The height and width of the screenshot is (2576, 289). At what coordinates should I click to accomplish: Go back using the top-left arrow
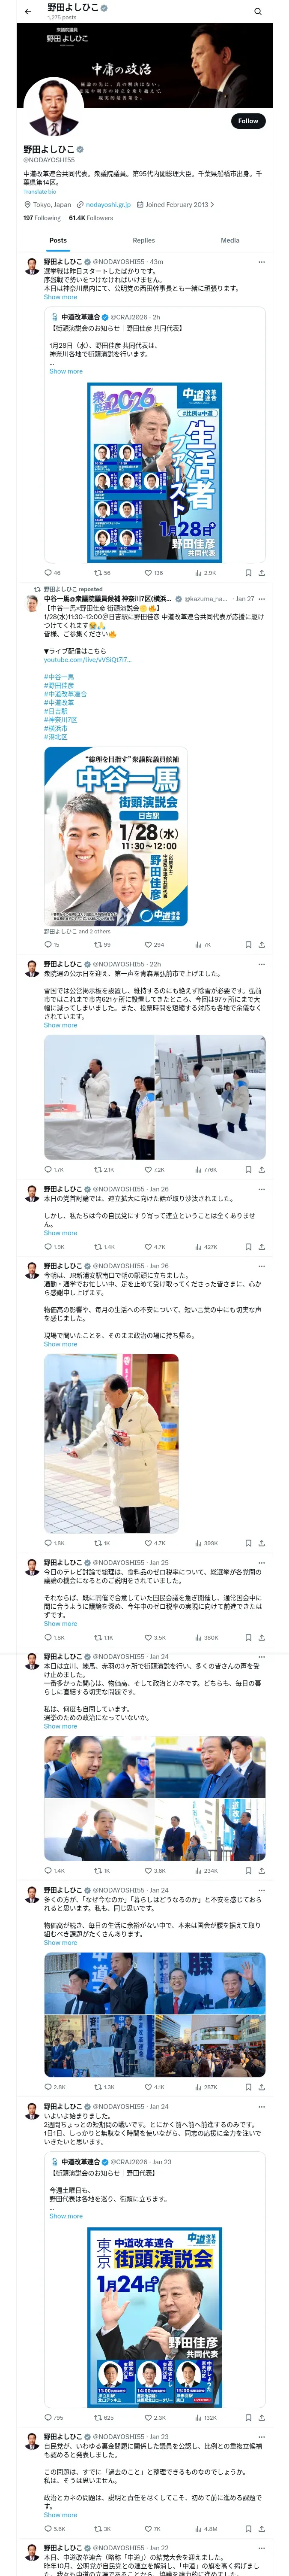[28, 11]
